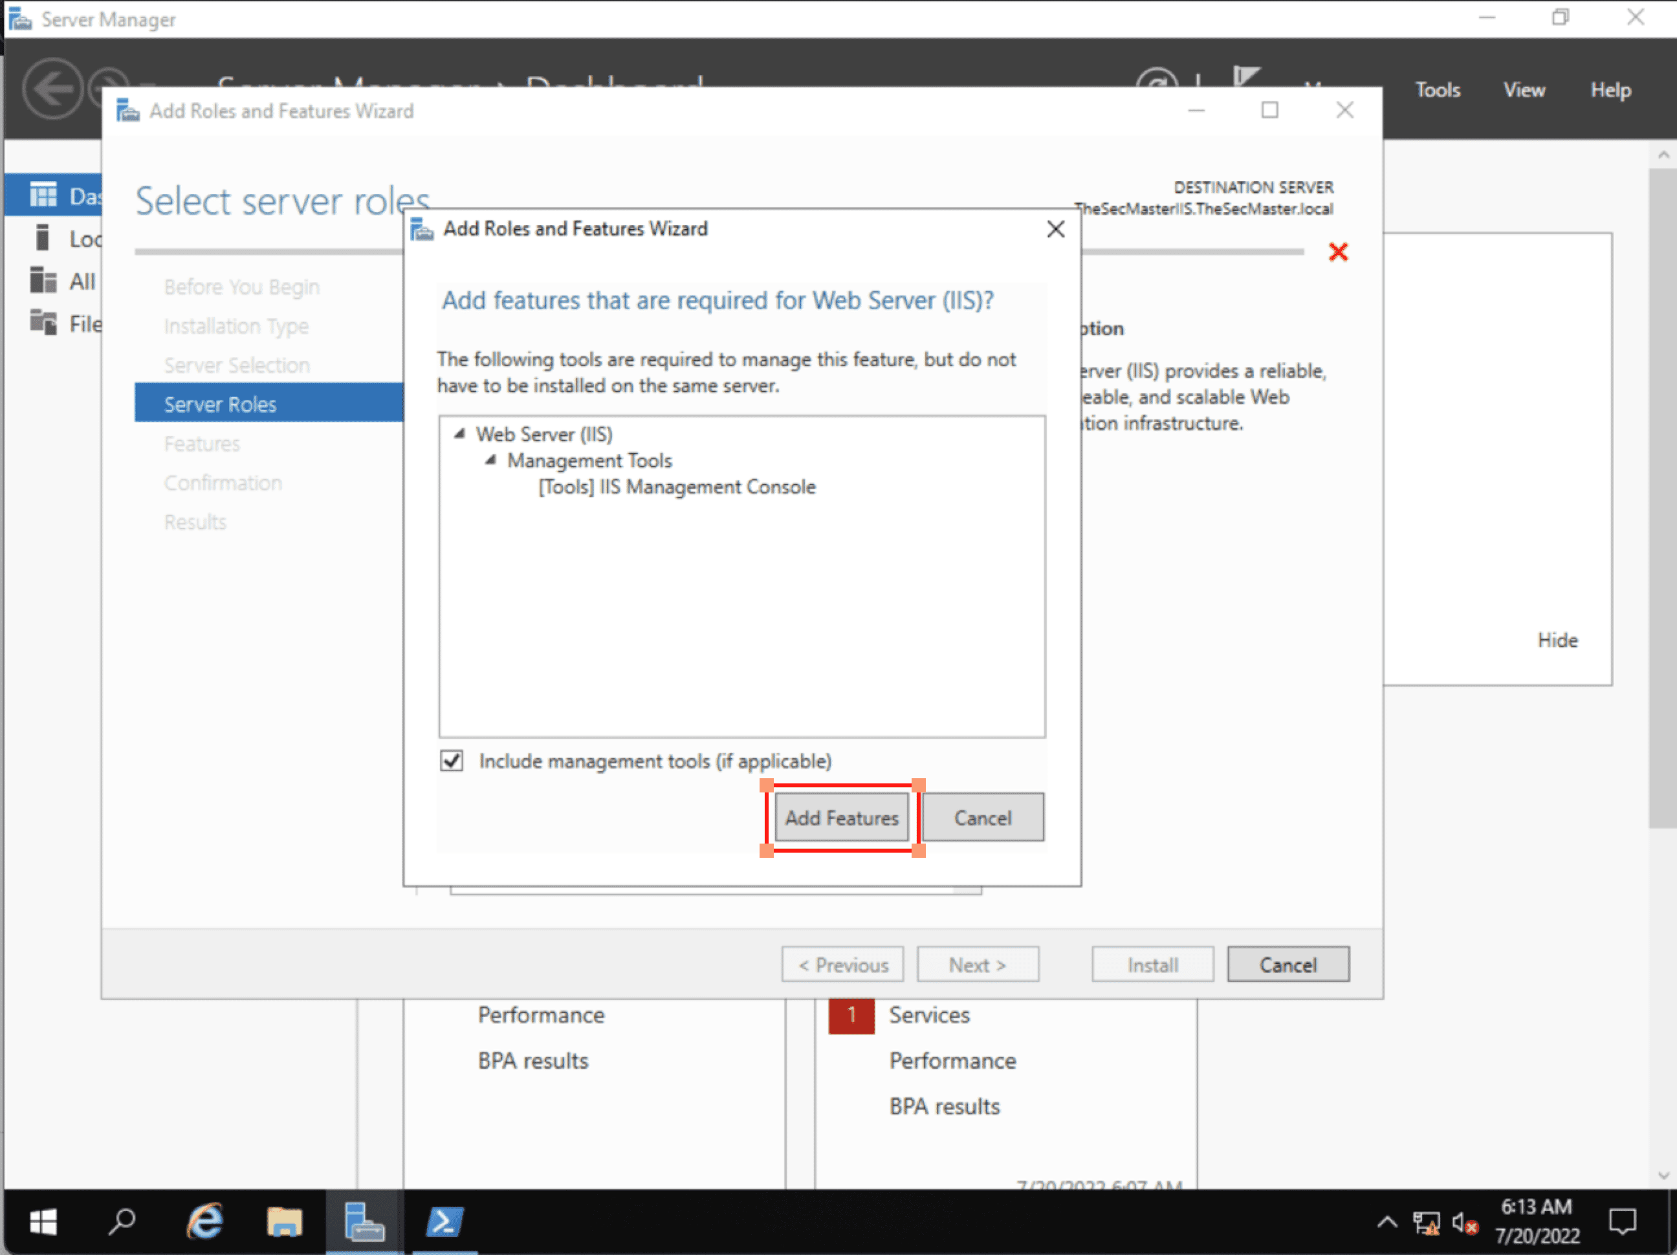Click the Add Features button
Viewport: 1677px width, 1255px height.
coord(842,818)
